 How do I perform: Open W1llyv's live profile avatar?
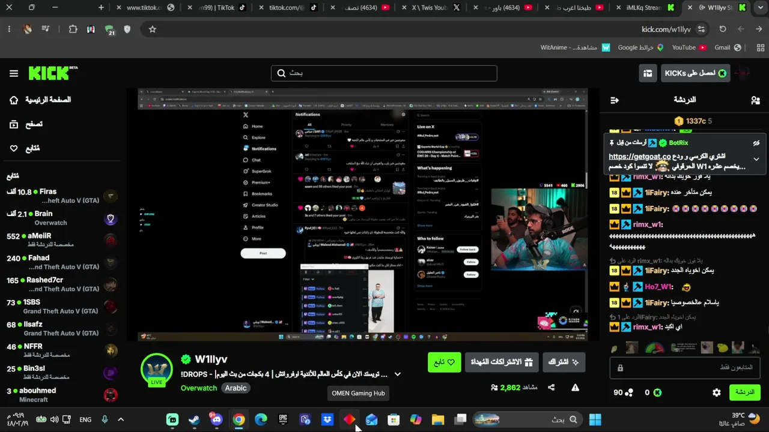click(x=157, y=370)
